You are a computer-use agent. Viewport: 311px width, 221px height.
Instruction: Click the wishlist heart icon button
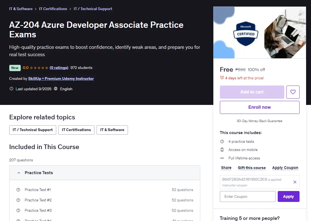(x=293, y=92)
